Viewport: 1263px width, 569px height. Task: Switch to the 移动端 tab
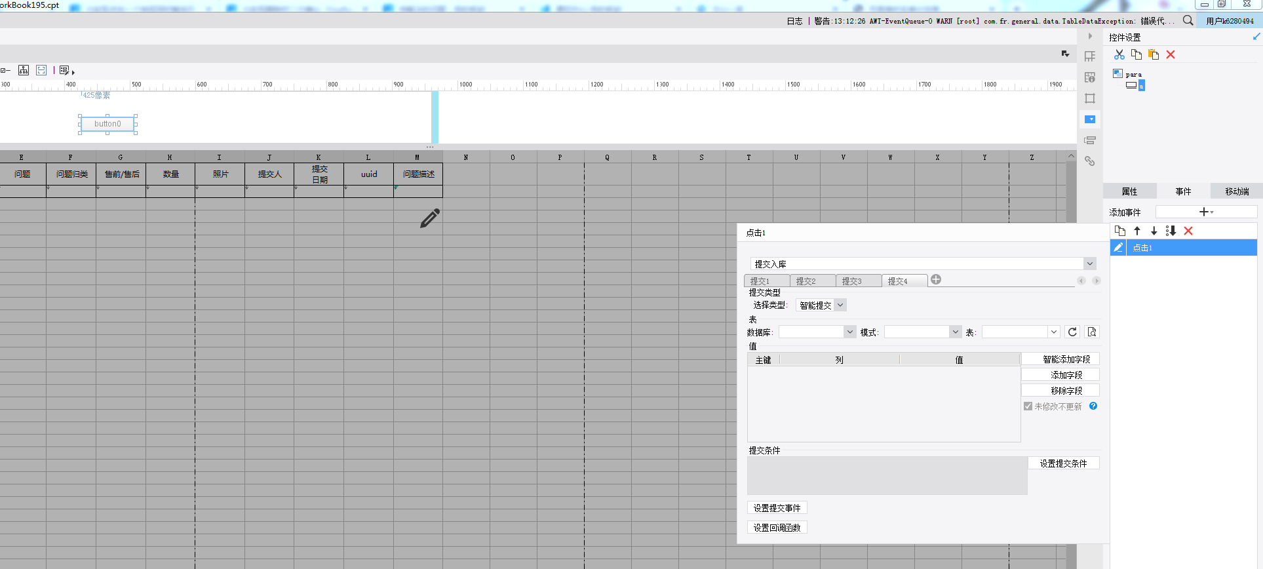(x=1237, y=191)
